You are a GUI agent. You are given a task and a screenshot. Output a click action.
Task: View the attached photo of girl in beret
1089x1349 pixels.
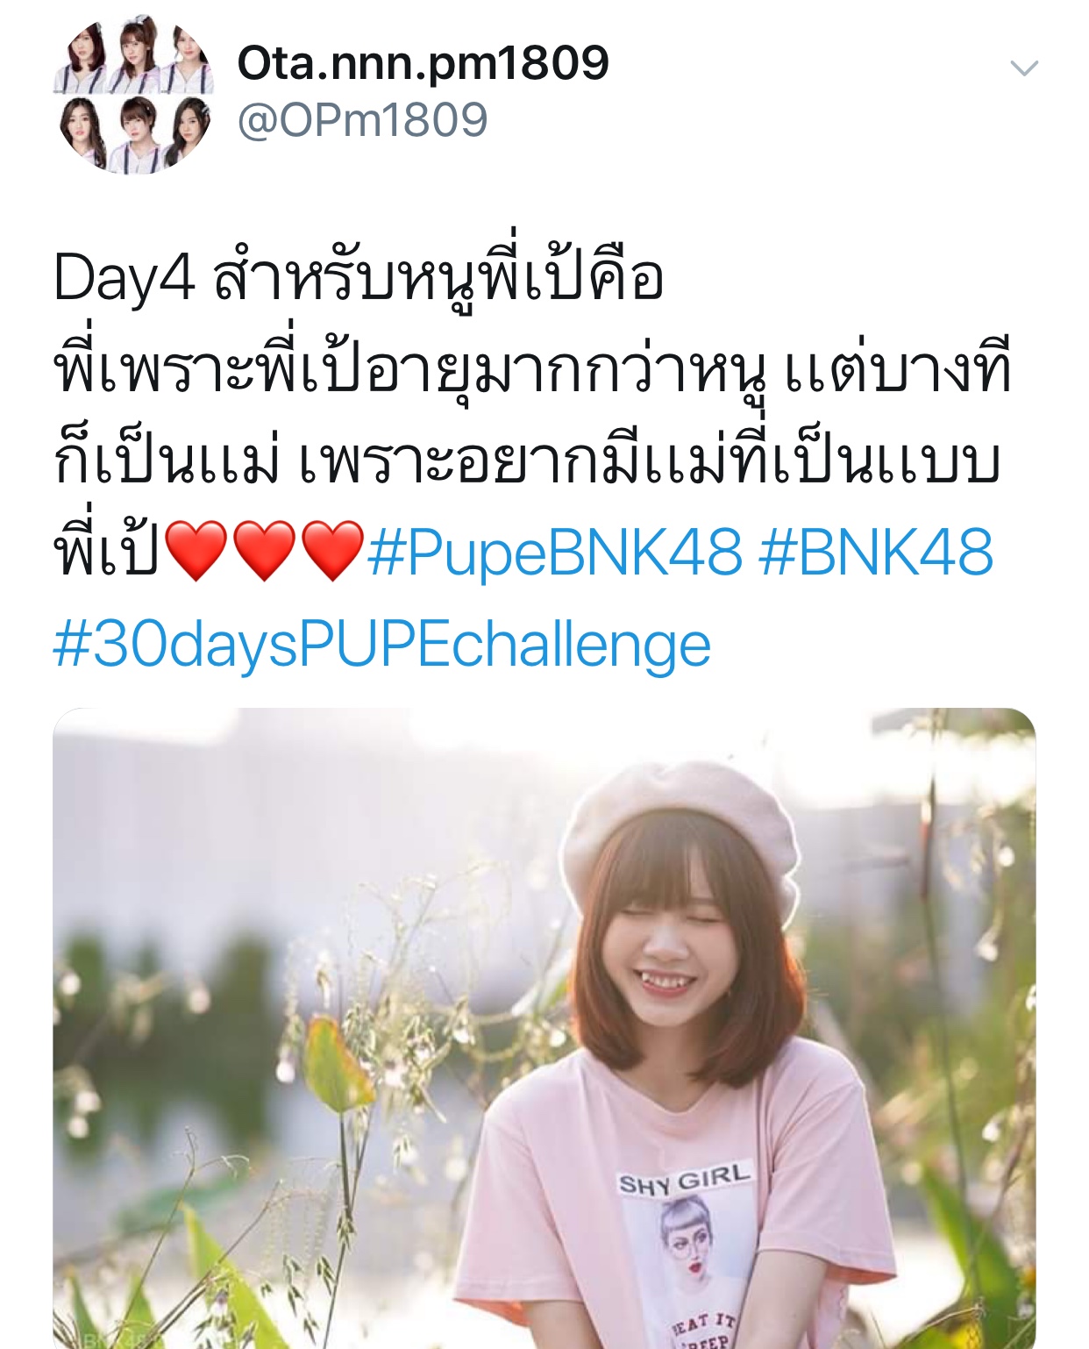(x=544, y=1028)
